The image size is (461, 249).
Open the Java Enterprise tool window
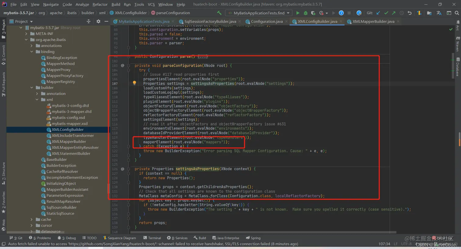[x=226, y=238]
